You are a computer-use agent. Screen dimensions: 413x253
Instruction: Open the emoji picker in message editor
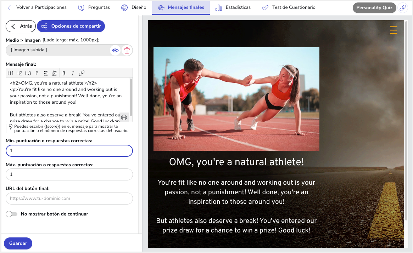coord(124,117)
